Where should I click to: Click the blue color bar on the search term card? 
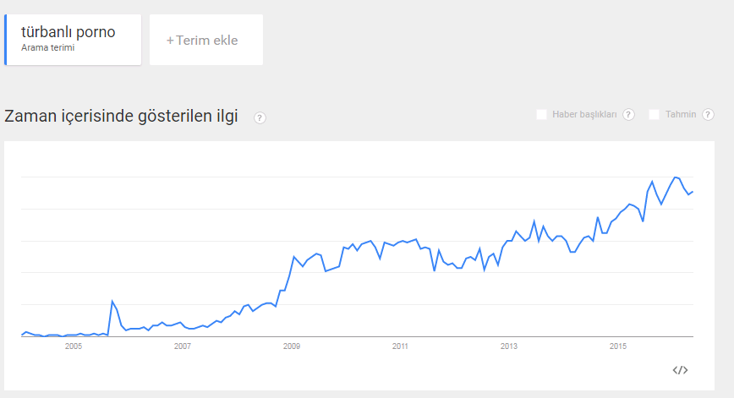click(x=5, y=40)
